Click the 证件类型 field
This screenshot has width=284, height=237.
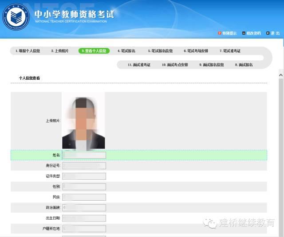pyautogui.click(x=84, y=176)
